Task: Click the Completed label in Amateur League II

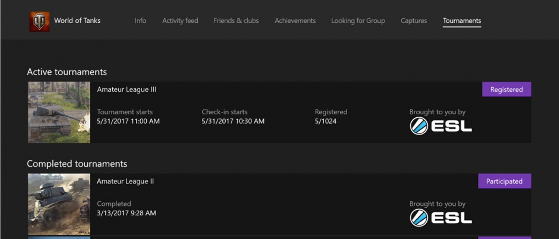Action: 114,204
